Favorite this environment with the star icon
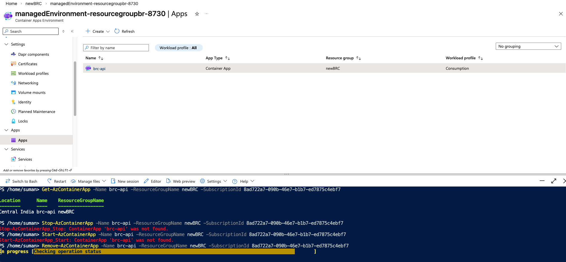The image size is (566, 262). [197, 14]
